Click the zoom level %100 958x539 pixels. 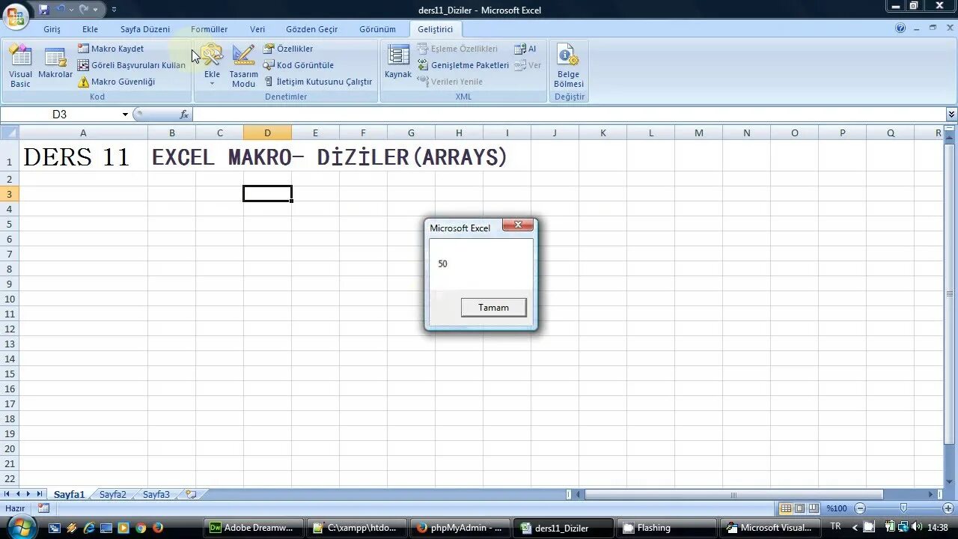[836, 508]
